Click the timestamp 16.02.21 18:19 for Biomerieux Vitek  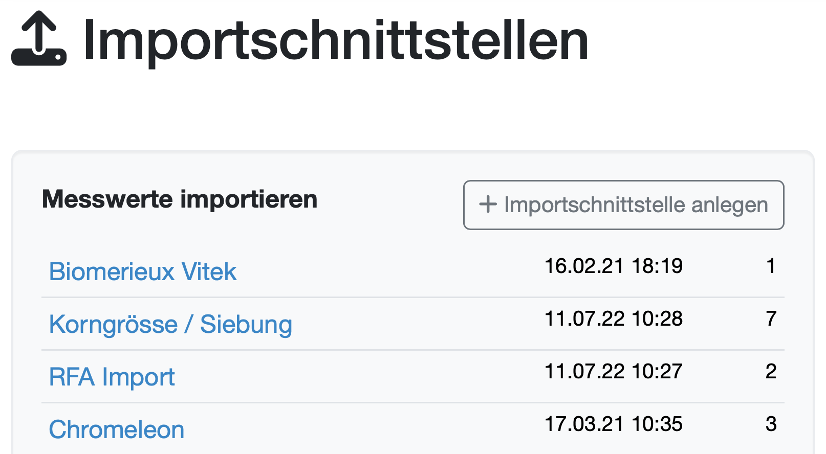click(x=614, y=266)
